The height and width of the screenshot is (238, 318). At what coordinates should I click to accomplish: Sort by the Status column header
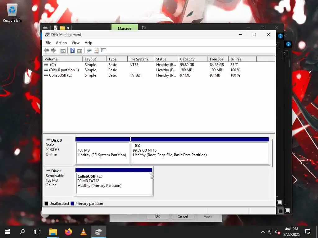[166, 59]
